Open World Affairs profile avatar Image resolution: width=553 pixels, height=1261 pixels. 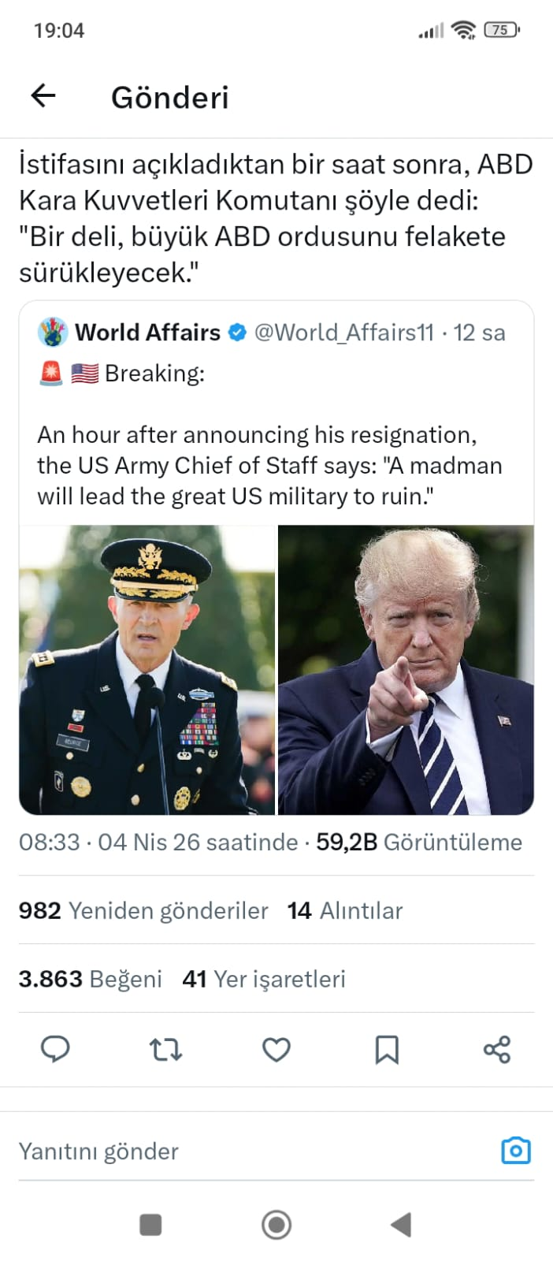[53, 333]
